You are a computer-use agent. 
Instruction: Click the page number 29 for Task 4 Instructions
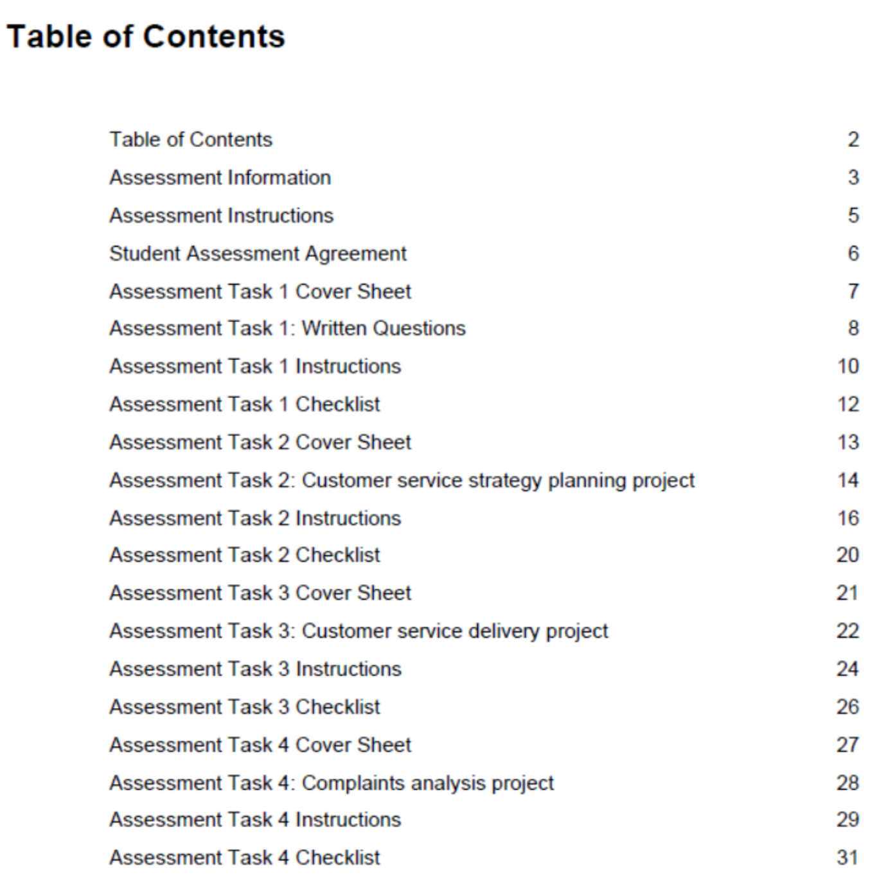point(847,819)
